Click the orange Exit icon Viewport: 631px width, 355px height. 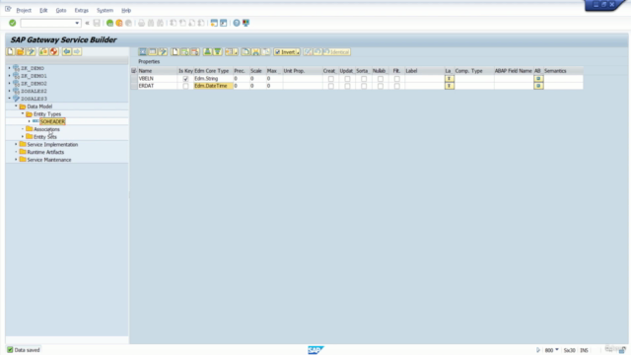pyautogui.click(x=119, y=23)
